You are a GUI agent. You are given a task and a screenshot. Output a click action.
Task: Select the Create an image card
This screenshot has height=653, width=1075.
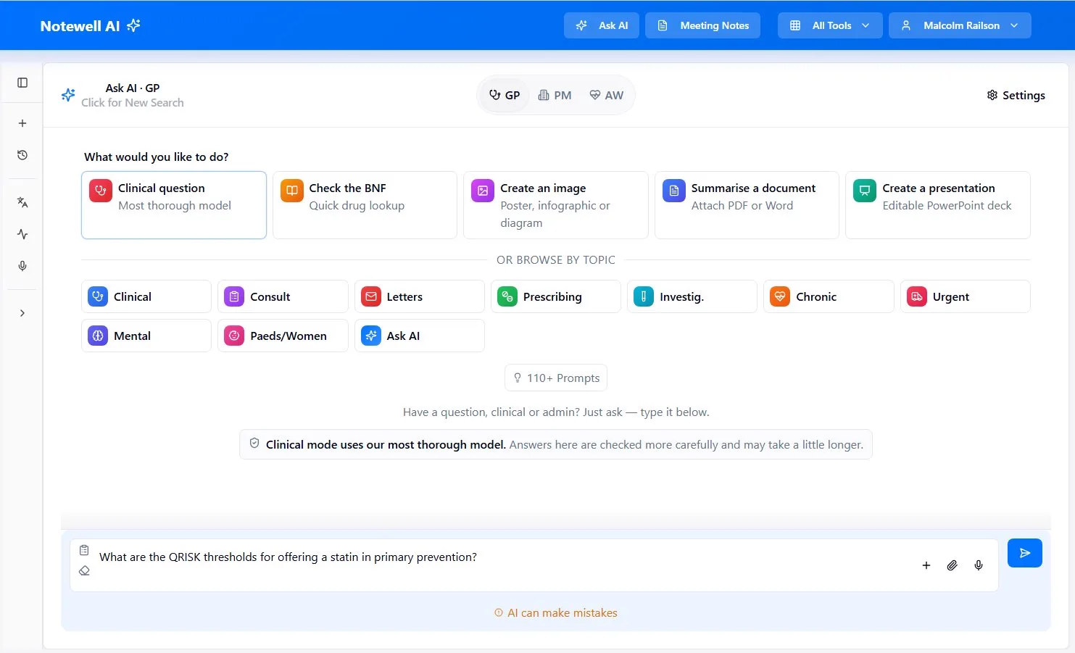tap(556, 205)
